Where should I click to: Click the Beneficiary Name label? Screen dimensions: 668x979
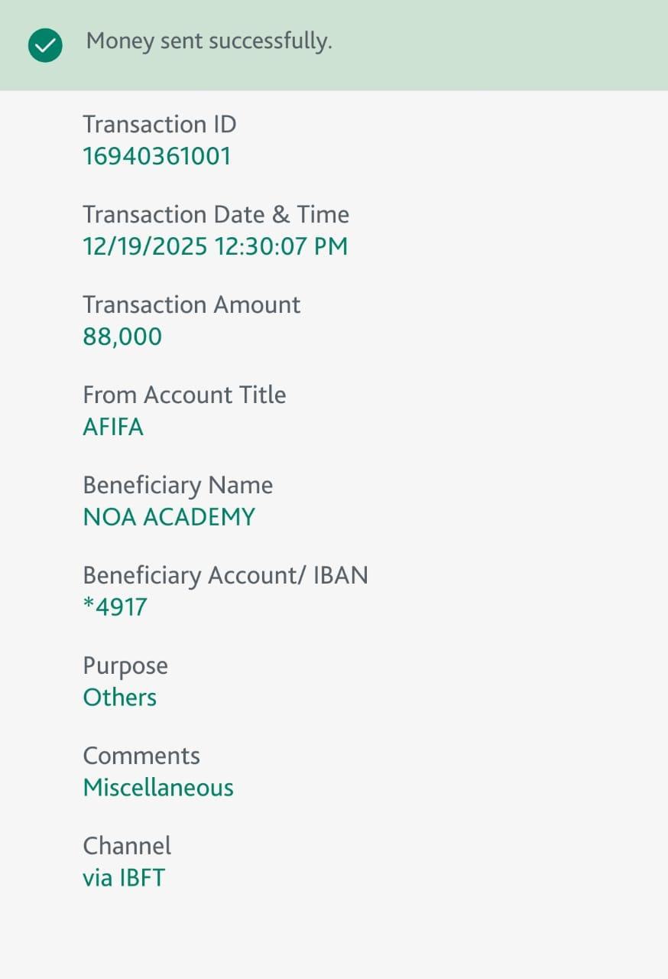177,485
